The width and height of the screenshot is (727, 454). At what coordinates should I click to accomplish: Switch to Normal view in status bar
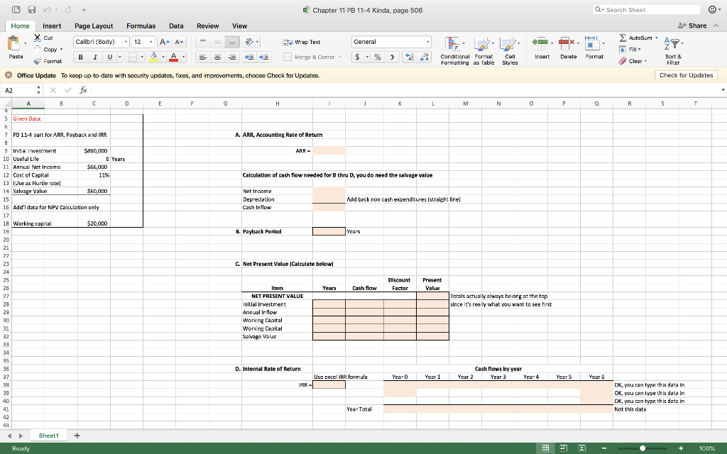(x=546, y=448)
